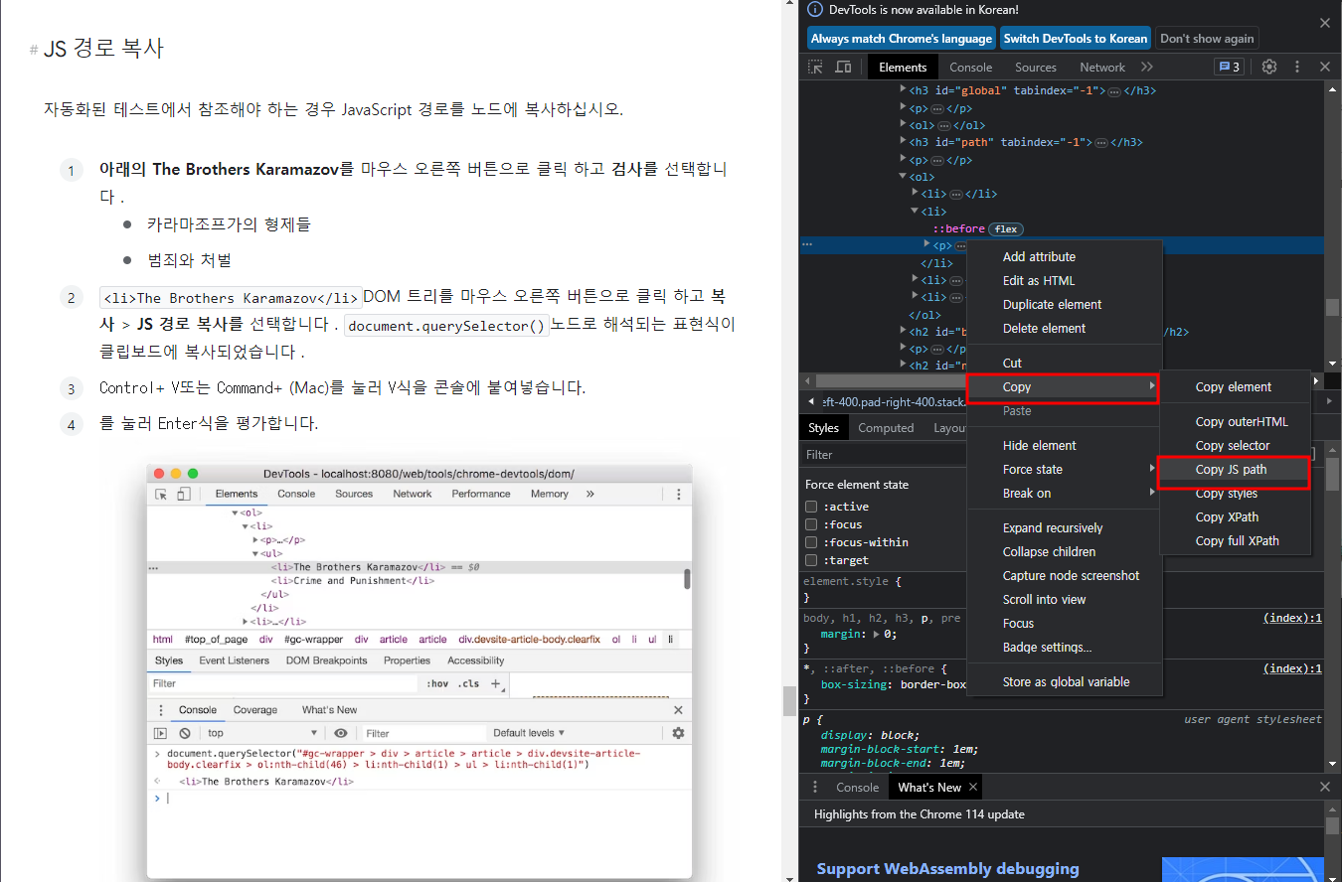
Task: Click the element.style rule text
Action: [x=852, y=581]
